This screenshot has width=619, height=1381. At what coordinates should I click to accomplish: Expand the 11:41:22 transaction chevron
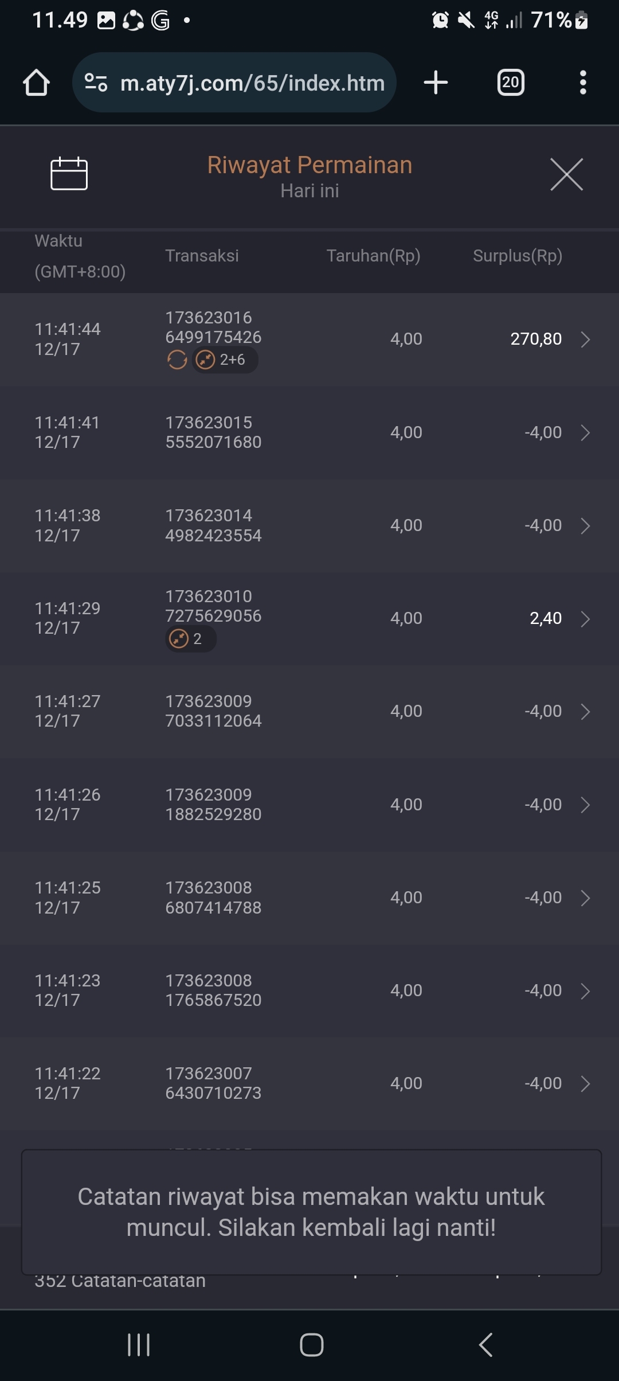tap(585, 1084)
